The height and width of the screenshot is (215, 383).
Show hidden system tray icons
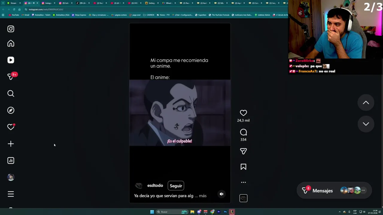(x=340, y=212)
